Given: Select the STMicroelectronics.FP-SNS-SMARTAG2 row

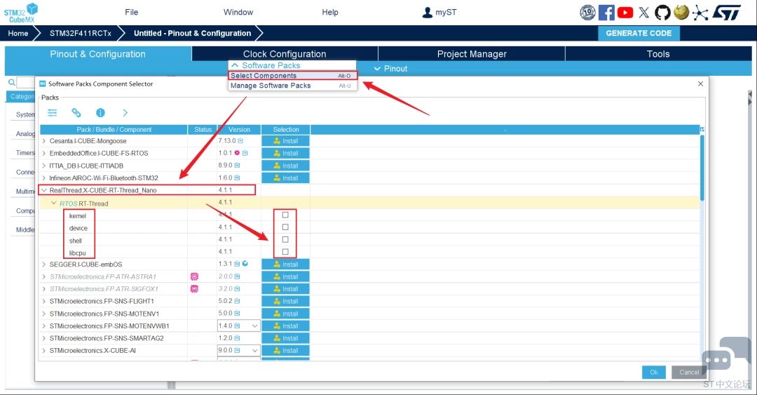Looking at the screenshot, I should coord(369,338).
